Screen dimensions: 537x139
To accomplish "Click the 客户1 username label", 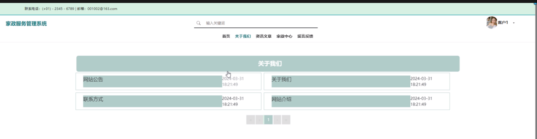I will pos(503,23).
